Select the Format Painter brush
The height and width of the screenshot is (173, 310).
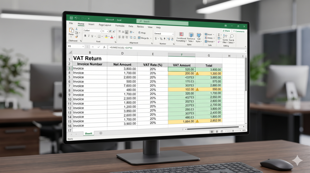(x=77, y=37)
